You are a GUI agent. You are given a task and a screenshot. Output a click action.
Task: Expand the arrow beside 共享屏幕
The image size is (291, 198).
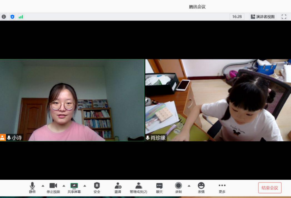pyautogui.click(x=84, y=186)
